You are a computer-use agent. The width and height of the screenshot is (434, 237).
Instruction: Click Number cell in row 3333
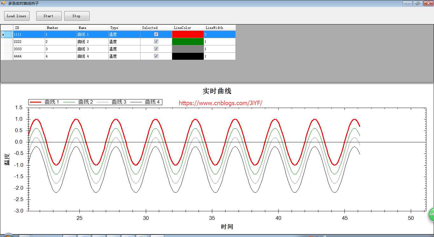[x=61, y=49]
